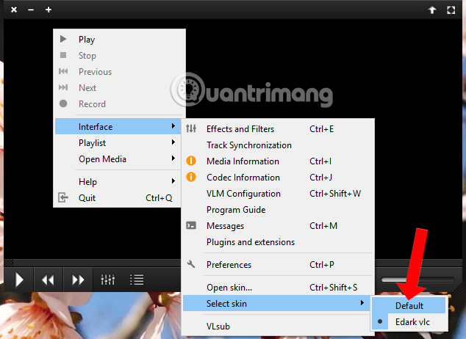Click the Effects and Filters sliders icon
Image resolution: width=466 pixels, height=339 pixels.
191,128
